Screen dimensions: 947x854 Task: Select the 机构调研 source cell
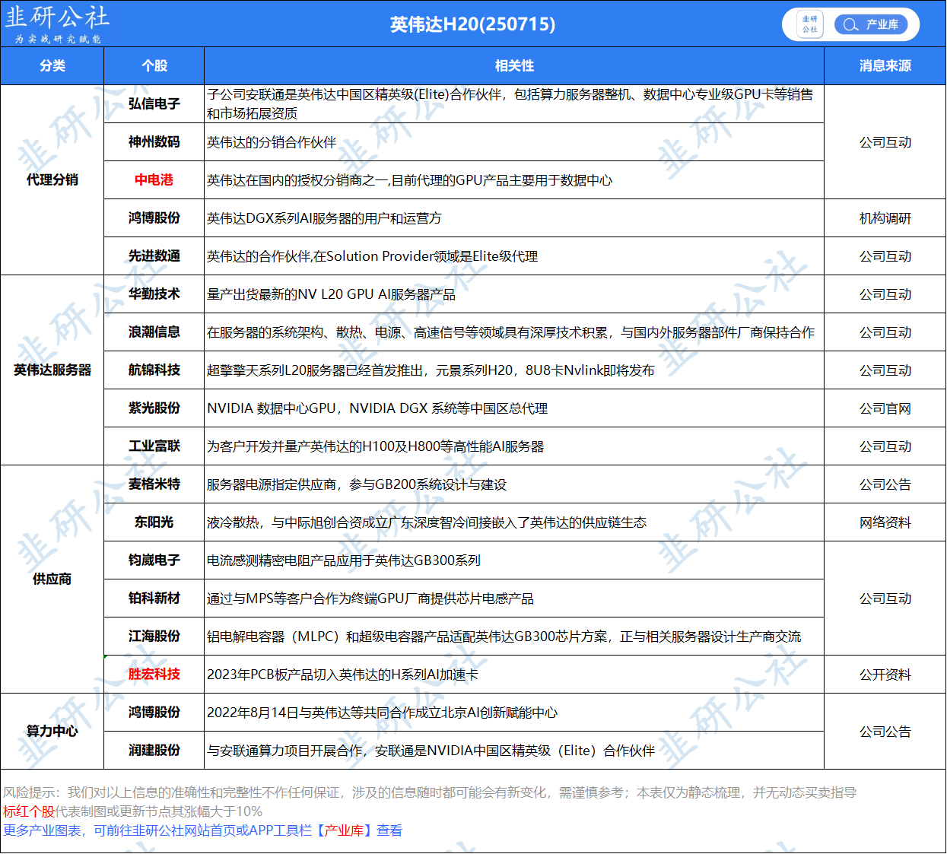[885, 218]
